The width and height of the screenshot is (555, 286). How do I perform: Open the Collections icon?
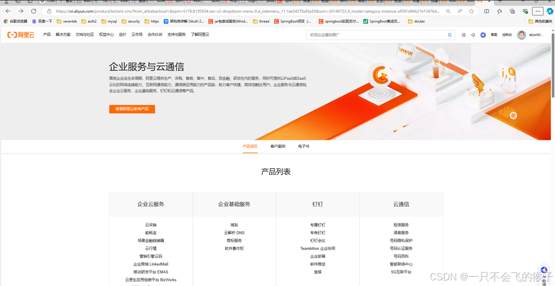(x=512, y=11)
